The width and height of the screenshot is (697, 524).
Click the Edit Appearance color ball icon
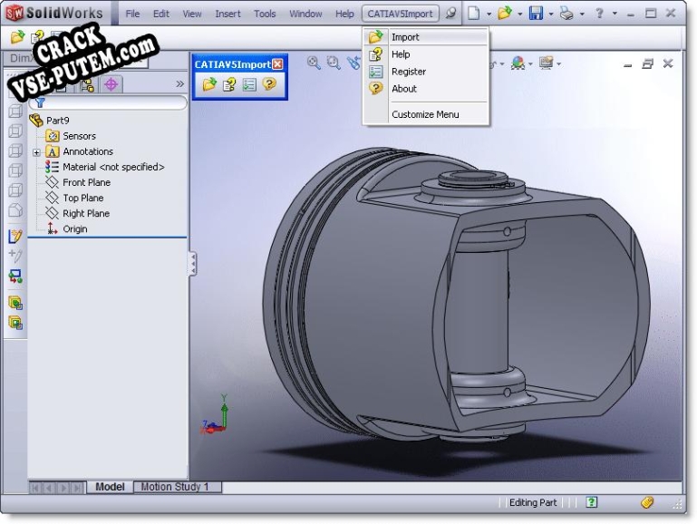pyautogui.click(x=518, y=63)
